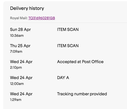Click the Delivery history heading
This screenshot has width=127, height=109.
(27, 8)
